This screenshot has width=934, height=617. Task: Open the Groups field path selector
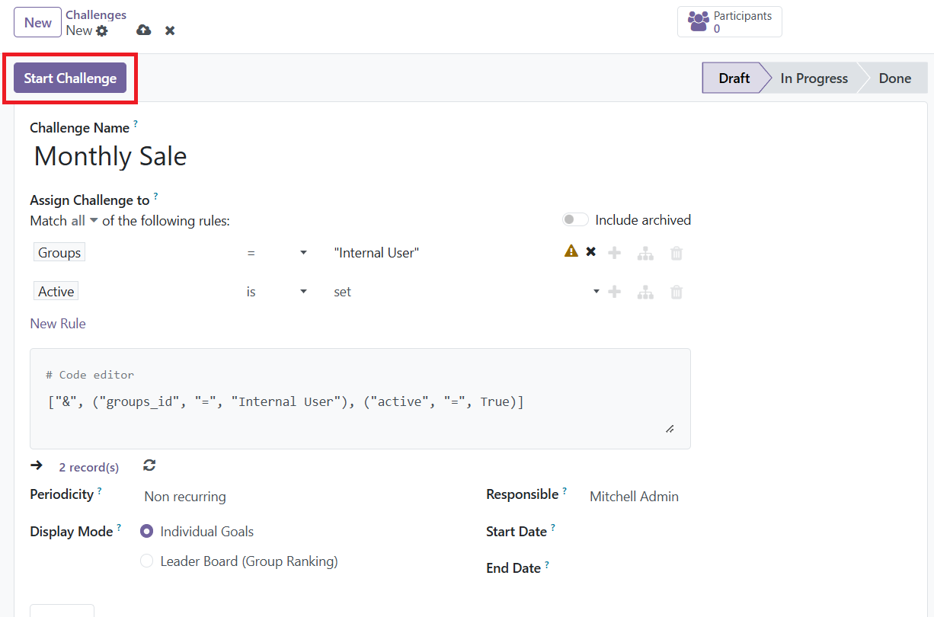coord(59,253)
